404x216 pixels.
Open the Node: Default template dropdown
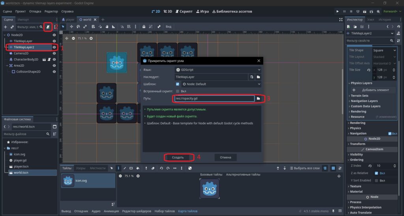pyautogui.click(x=221, y=84)
